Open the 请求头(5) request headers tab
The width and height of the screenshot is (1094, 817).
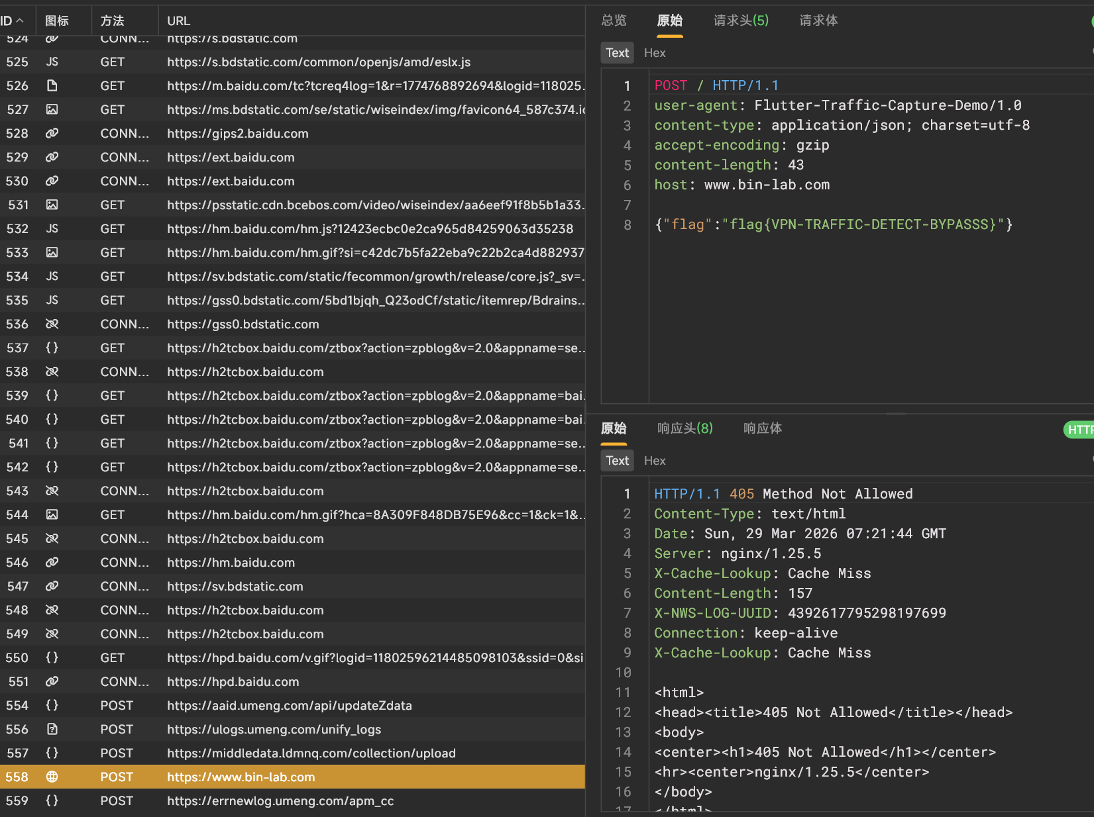741,21
